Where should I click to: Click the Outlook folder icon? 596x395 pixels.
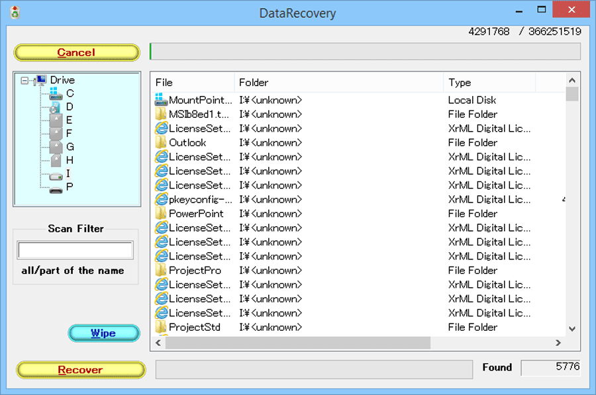point(161,142)
